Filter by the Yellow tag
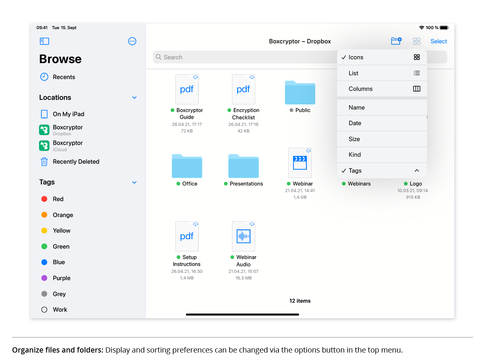The height and width of the screenshot is (364, 485). (x=56, y=231)
